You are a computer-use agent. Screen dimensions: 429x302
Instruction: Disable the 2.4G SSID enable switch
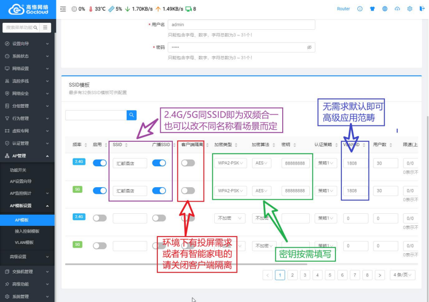pyautogui.click(x=100, y=163)
